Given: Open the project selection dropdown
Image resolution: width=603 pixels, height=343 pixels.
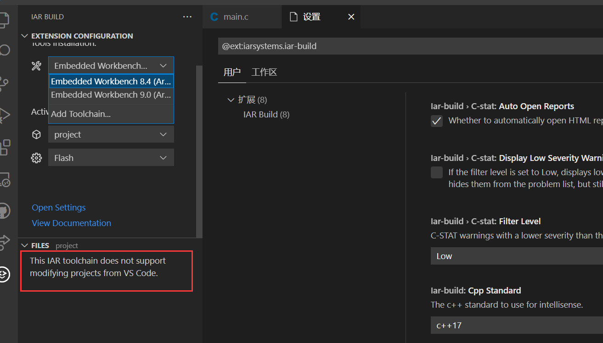Looking at the screenshot, I should pyautogui.click(x=111, y=134).
